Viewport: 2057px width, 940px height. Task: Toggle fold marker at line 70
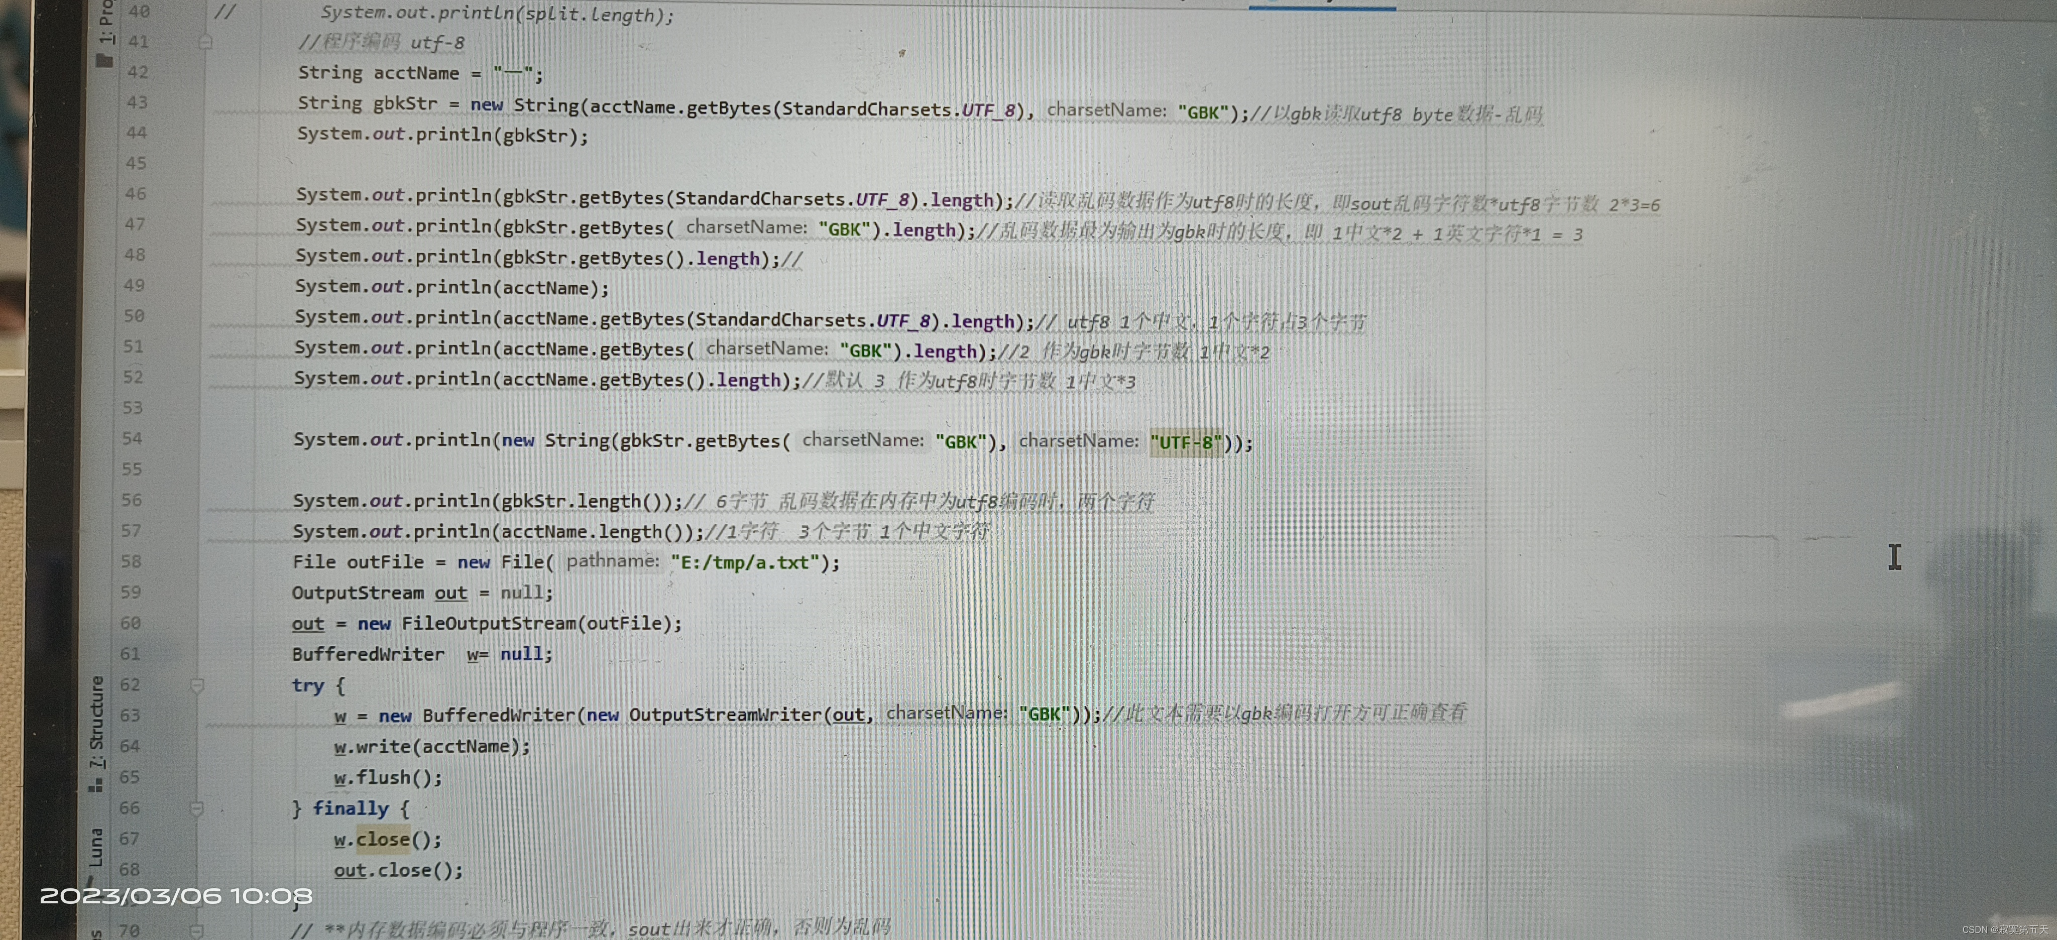(x=196, y=930)
